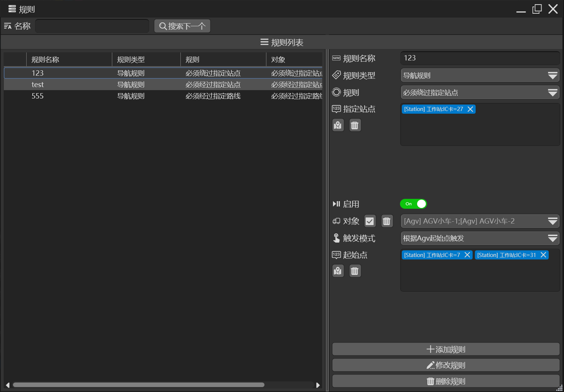Click the 对象 column header in the list
564x392 pixels.
tap(294, 59)
